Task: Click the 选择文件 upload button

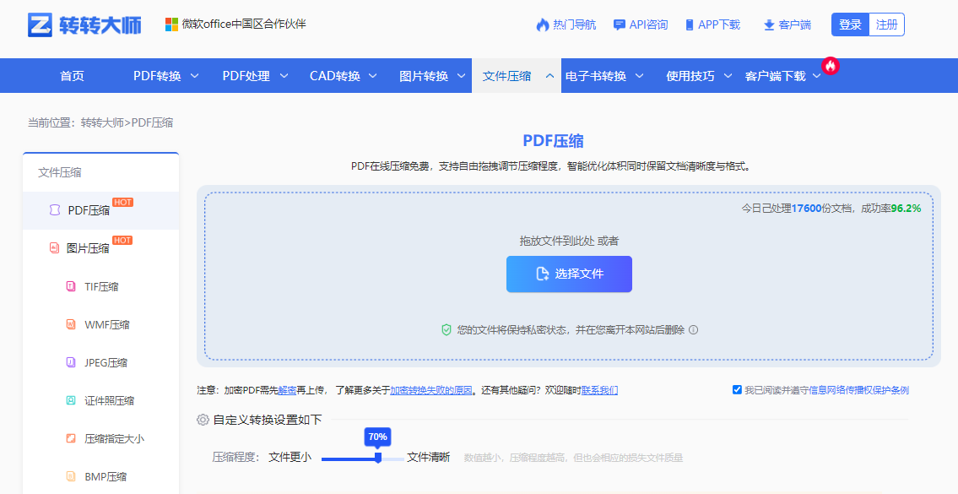Action: click(569, 274)
